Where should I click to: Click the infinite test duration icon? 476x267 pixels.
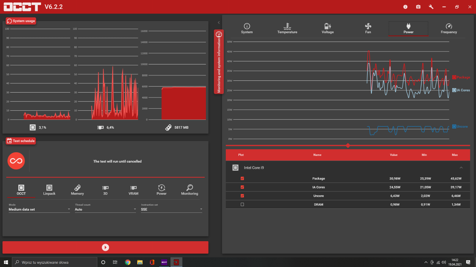click(16, 161)
